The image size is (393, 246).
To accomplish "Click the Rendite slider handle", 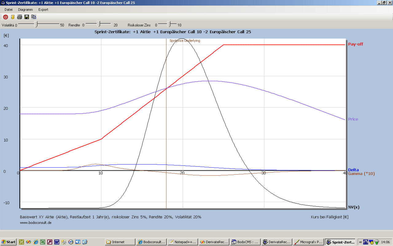I will pyautogui.click(x=98, y=24).
